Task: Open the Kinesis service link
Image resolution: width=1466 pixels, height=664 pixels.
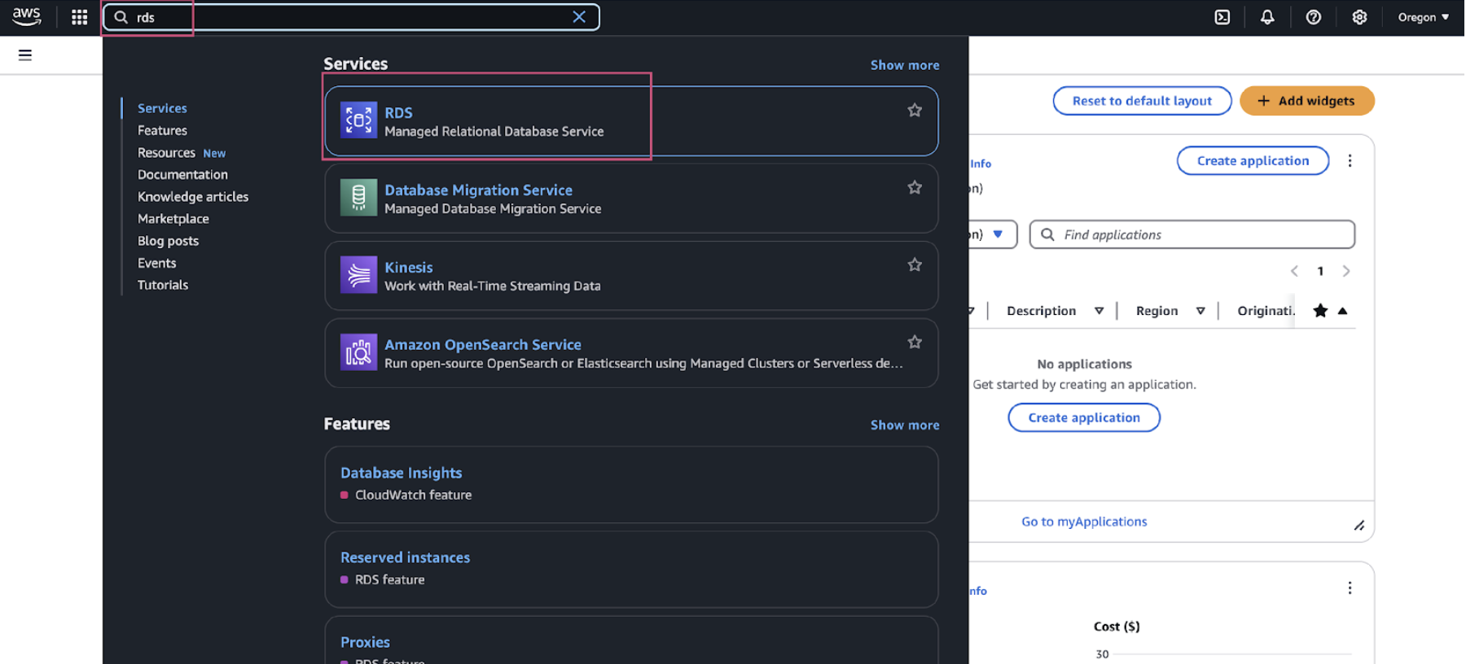Action: 409,268
